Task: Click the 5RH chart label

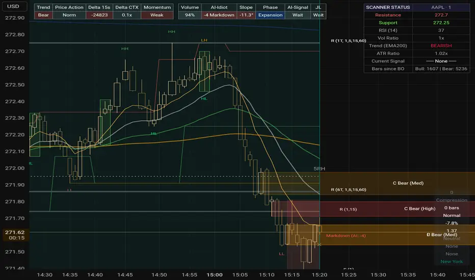Action: coord(319,169)
